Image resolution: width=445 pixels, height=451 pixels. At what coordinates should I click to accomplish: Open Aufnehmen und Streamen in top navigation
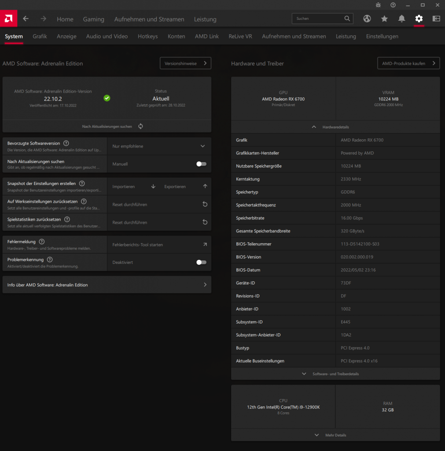(x=149, y=19)
